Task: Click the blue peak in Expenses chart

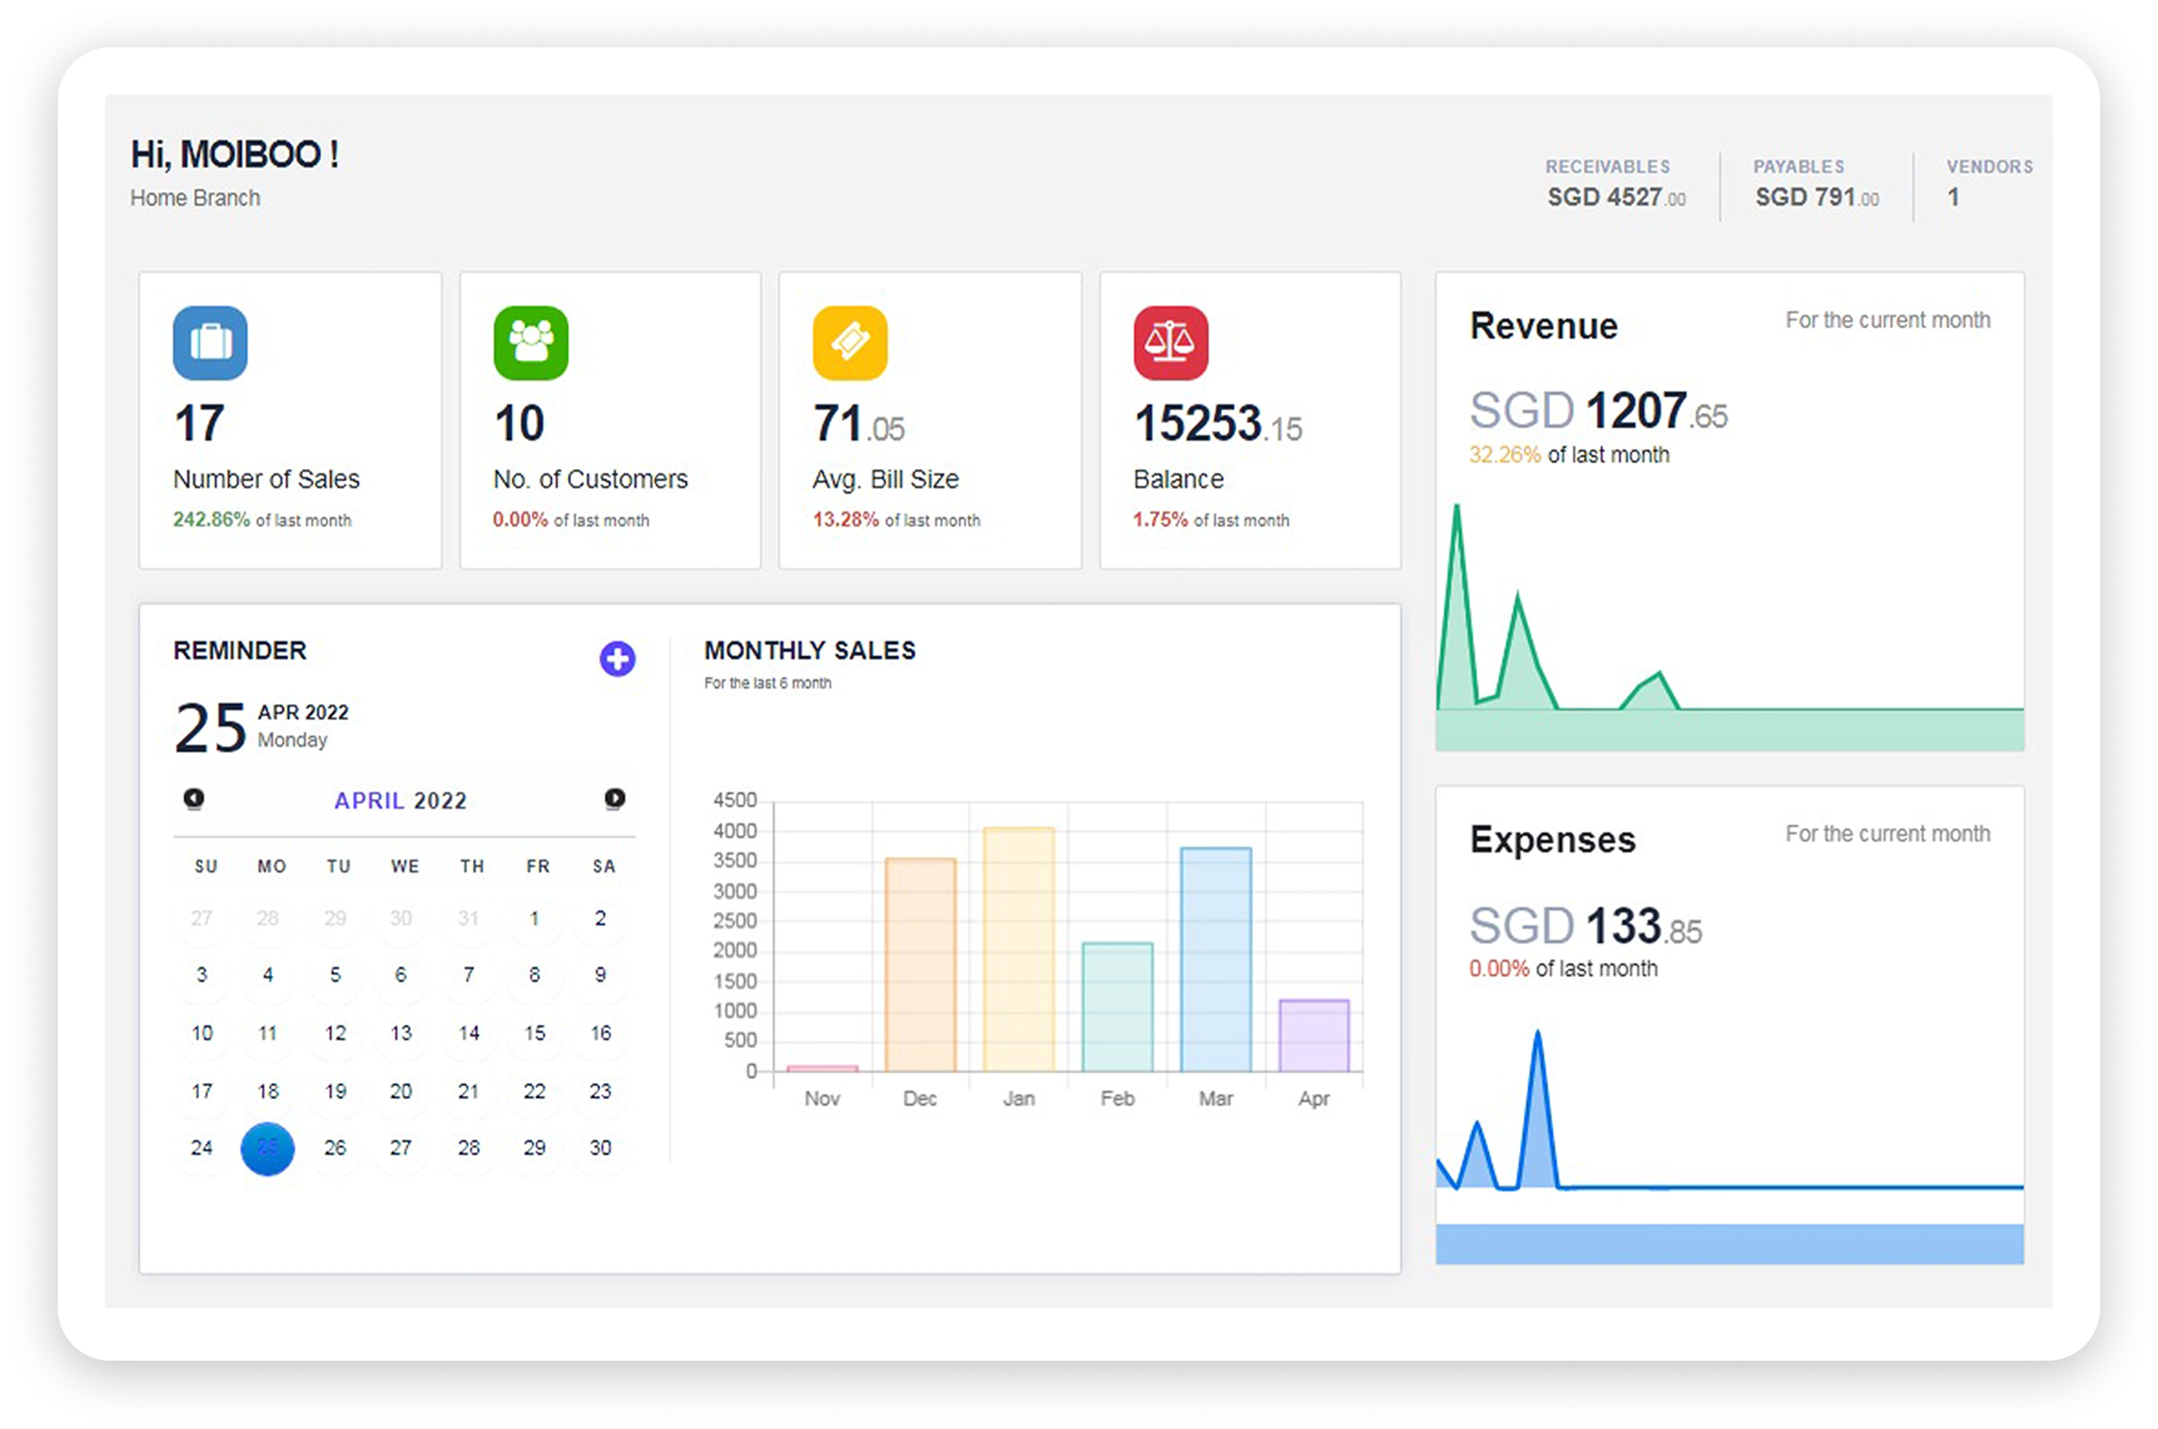Action: pyautogui.click(x=1537, y=1035)
